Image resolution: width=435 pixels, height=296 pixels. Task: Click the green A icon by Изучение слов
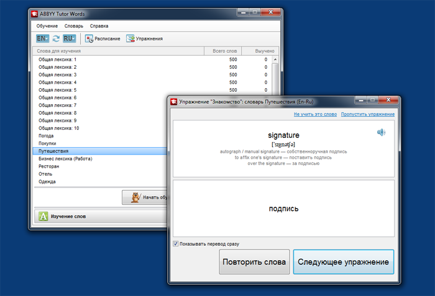coord(43,217)
